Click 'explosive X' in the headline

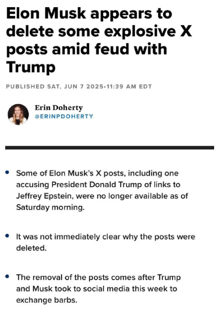point(148,32)
